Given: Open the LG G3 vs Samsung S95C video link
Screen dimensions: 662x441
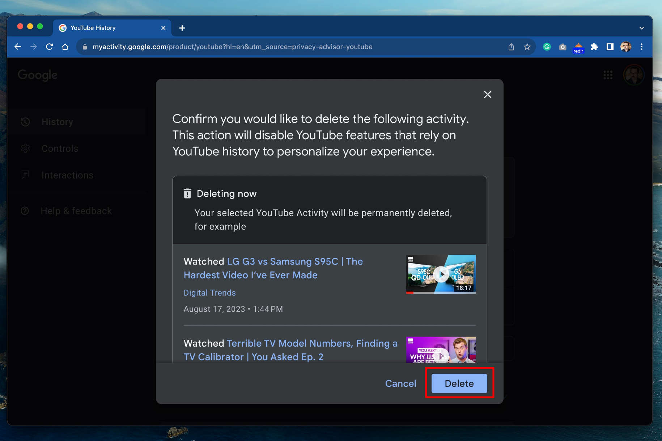Looking at the screenshot, I should tap(273, 268).
